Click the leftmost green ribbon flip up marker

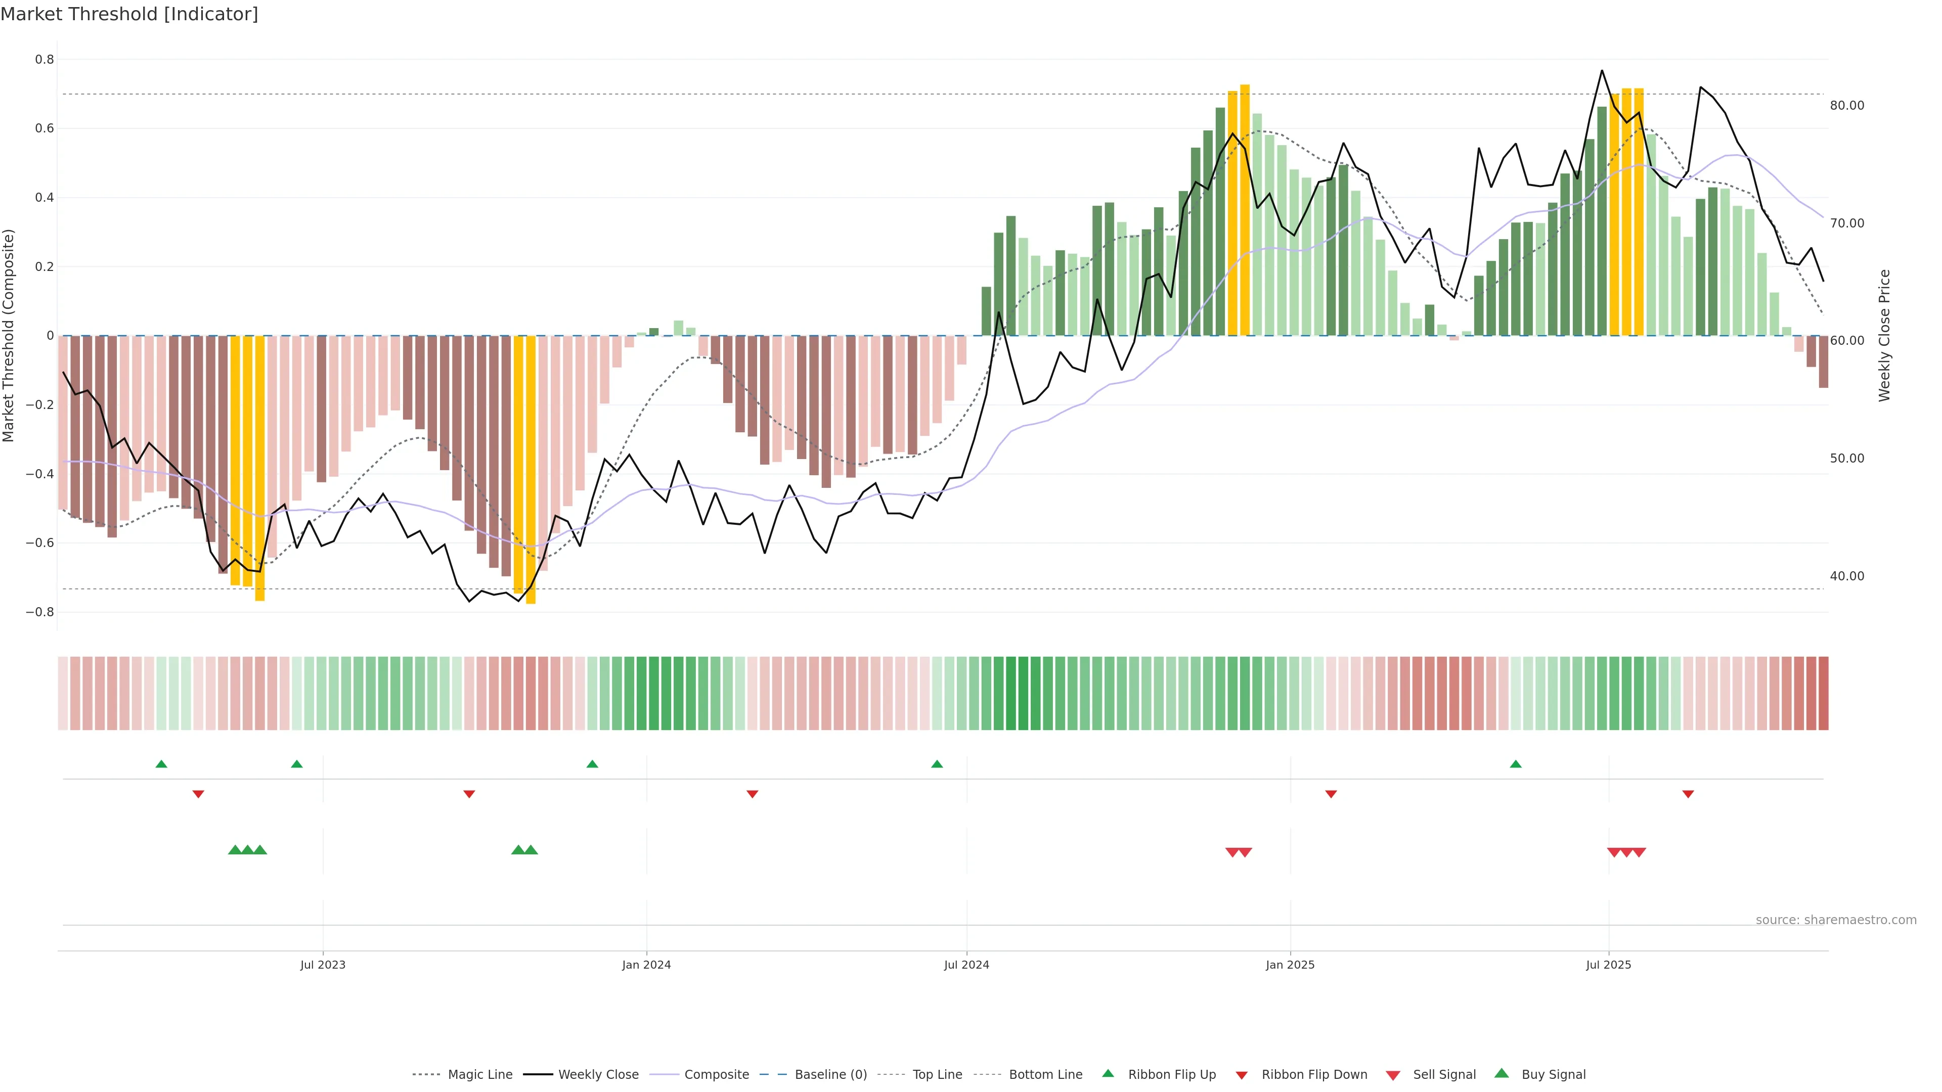pyautogui.click(x=161, y=764)
